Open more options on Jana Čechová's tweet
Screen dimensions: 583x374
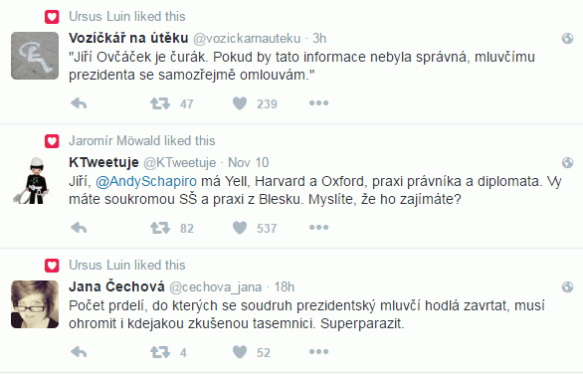click(318, 351)
